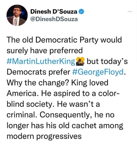
Task: Click the word "criminal" in the tweet
Action: click(x=22, y=115)
